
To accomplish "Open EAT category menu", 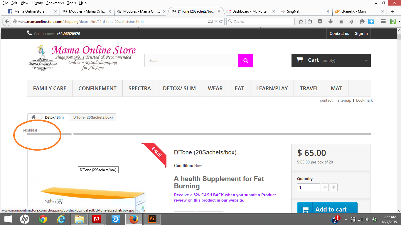I will pos(240,88).
